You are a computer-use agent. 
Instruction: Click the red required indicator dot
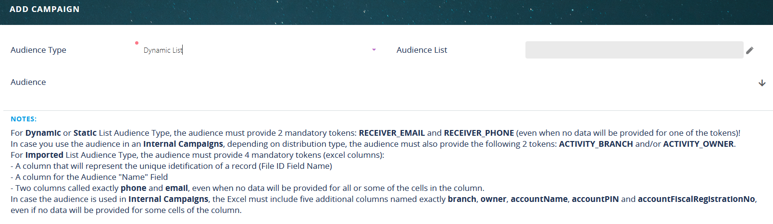coord(137,43)
